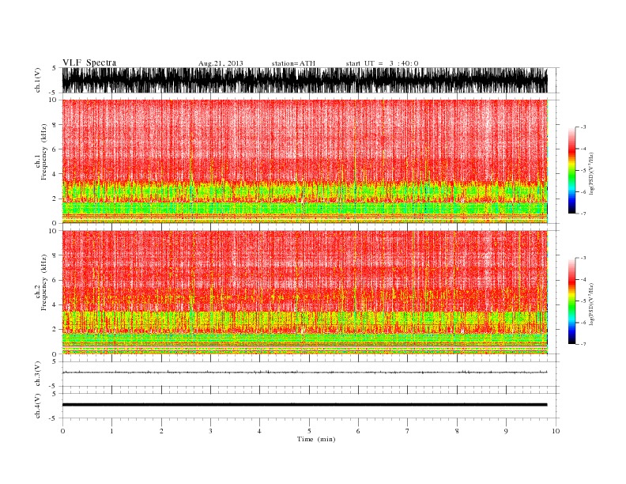Click the ch.2 colorbar "log(PSD)(V²/Hz)" label
626x484 pixels.
click(591, 304)
